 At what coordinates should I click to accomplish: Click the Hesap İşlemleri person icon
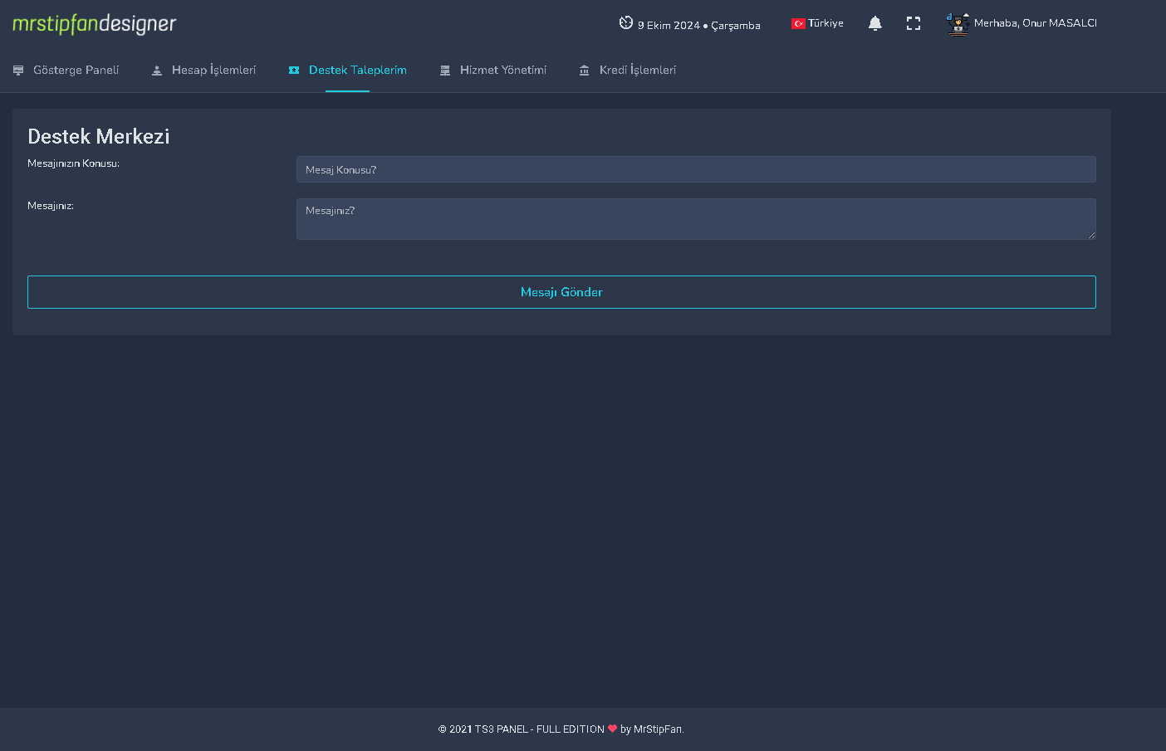[157, 71]
